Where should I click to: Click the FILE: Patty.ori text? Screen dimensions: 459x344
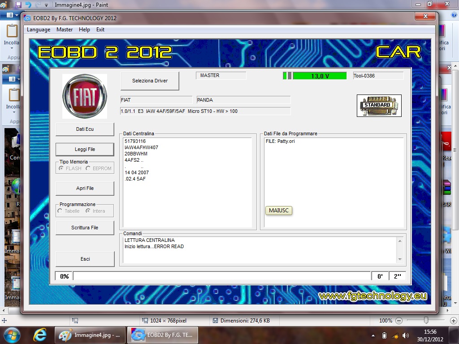point(280,141)
